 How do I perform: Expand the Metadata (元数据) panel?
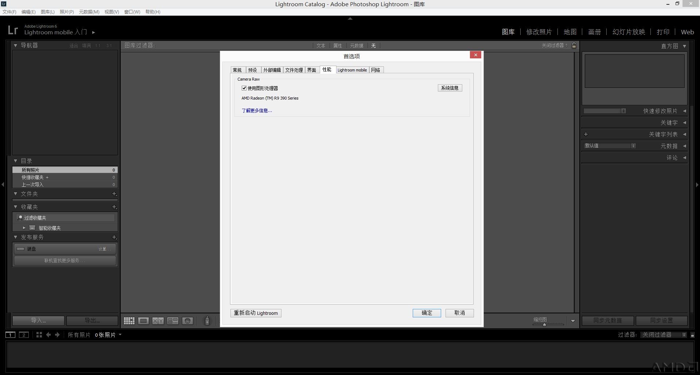tap(684, 146)
